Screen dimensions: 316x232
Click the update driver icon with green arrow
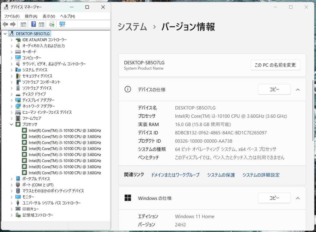[52, 25]
